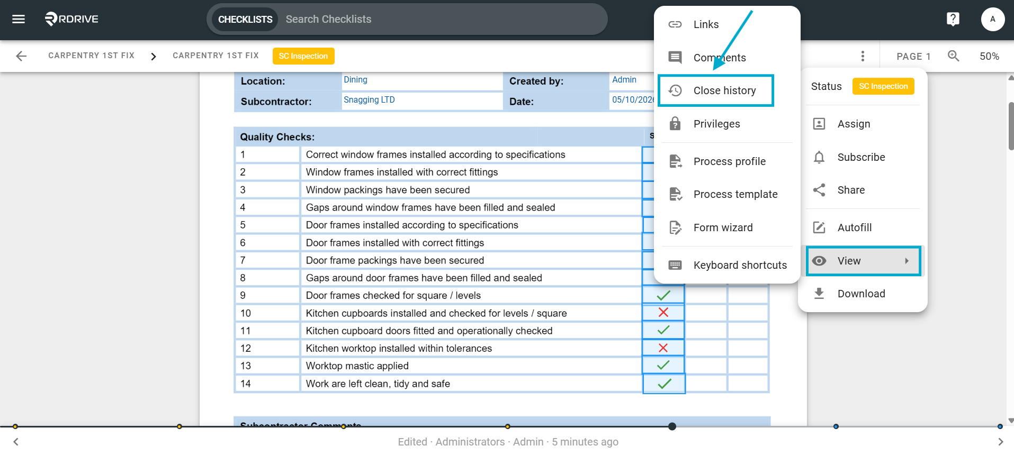Share the checklist
Image resolution: width=1014 pixels, height=455 pixels.
coord(863,190)
